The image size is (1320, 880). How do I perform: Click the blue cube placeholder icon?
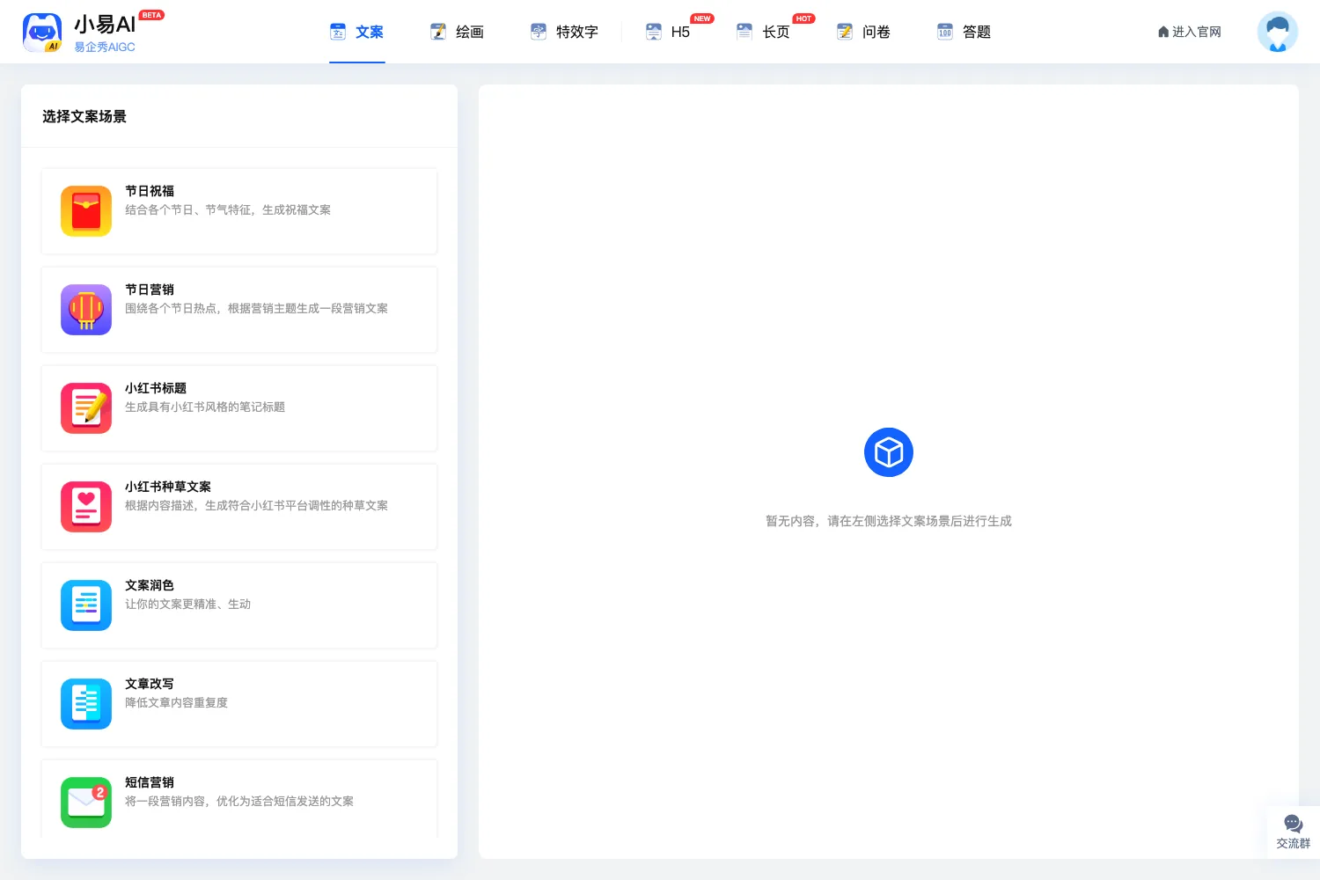889,452
